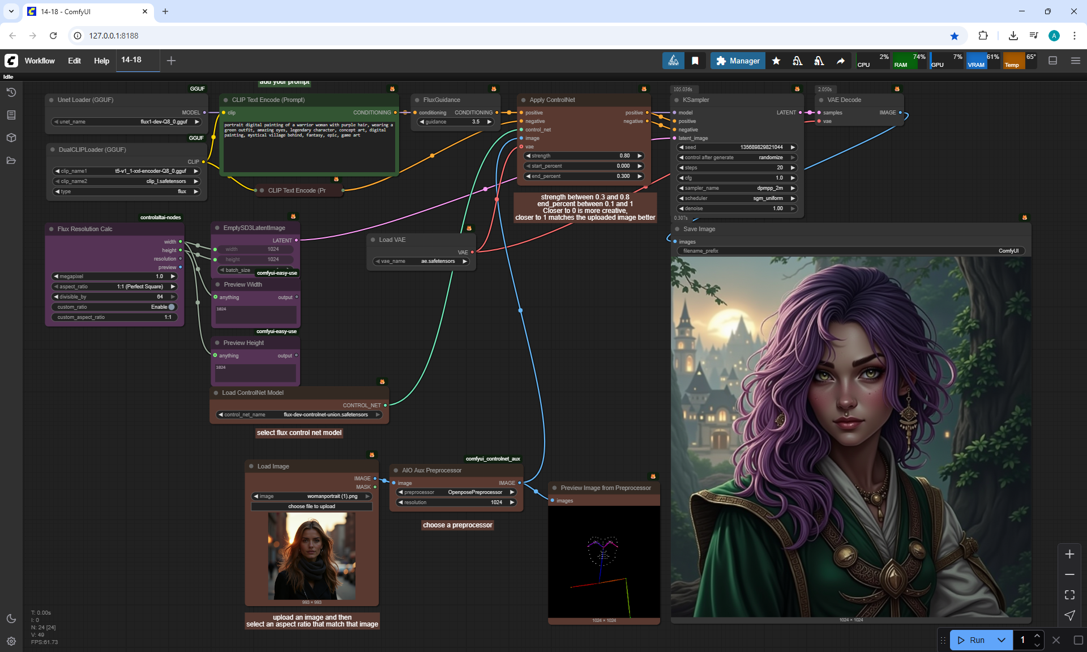The image size is (1087, 652).
Task: Toggle the custom_ratio Enable switch
Action: point(172,307)
